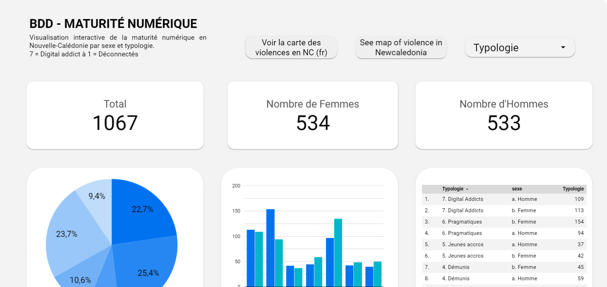Click the value 113 in the table
Viewport: 607px width, 287px height.
pos(579,210)
